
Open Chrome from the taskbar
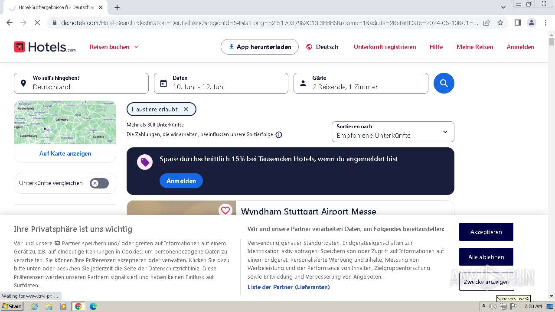78,306
